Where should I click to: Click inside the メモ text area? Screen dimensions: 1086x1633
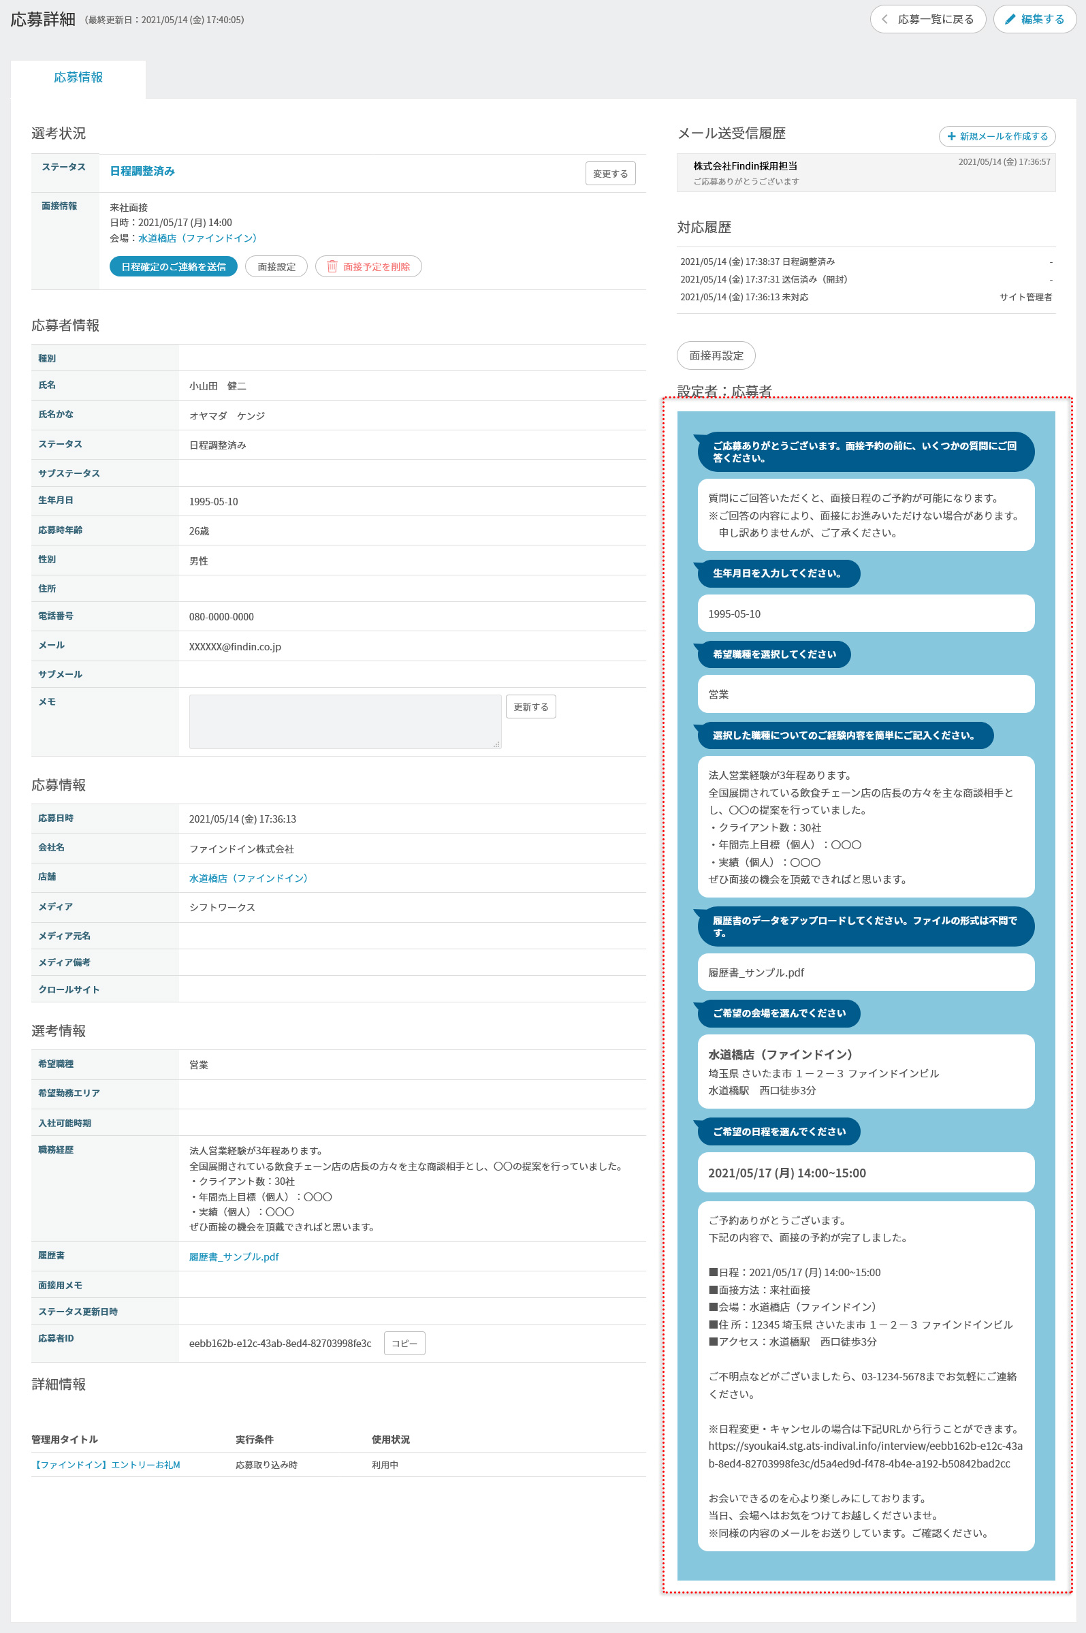[345, 721]
